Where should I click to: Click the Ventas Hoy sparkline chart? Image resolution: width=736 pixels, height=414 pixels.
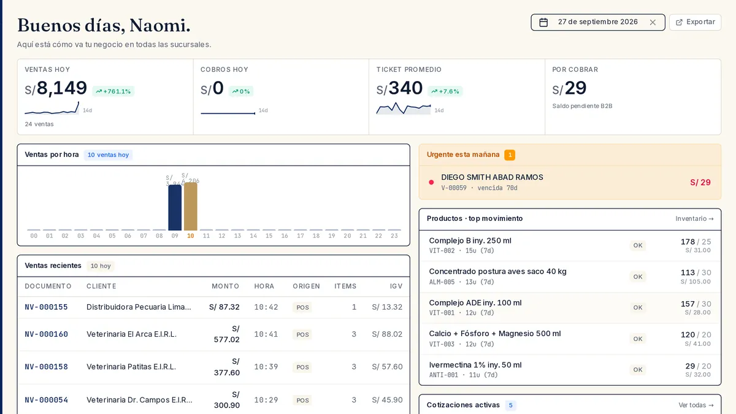[x=52, y=109]
